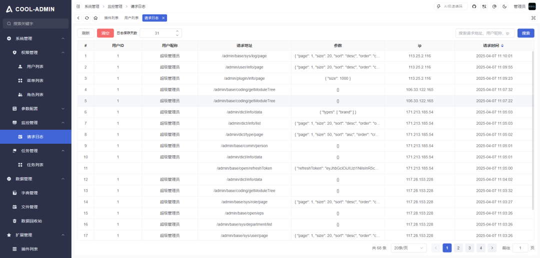Open the GitHub repository icon
The width and height of the screenshot is (540, 258).
point(474,6)
